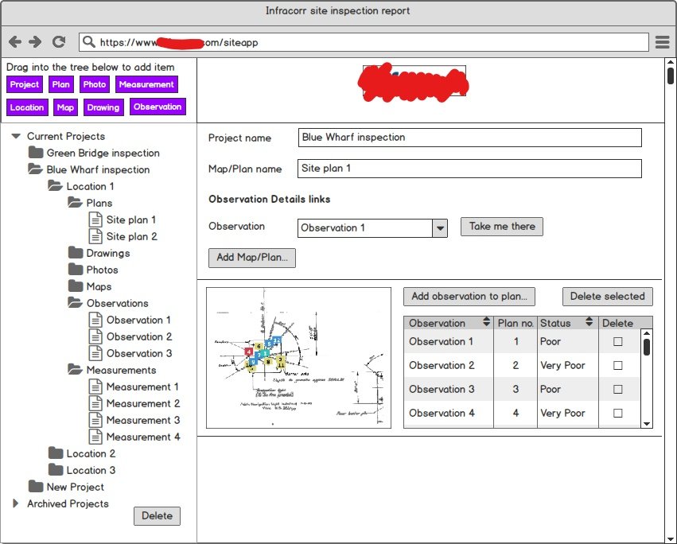677x544 pixels.
Task: Click the Measurements folder icon
Action: 75,370
